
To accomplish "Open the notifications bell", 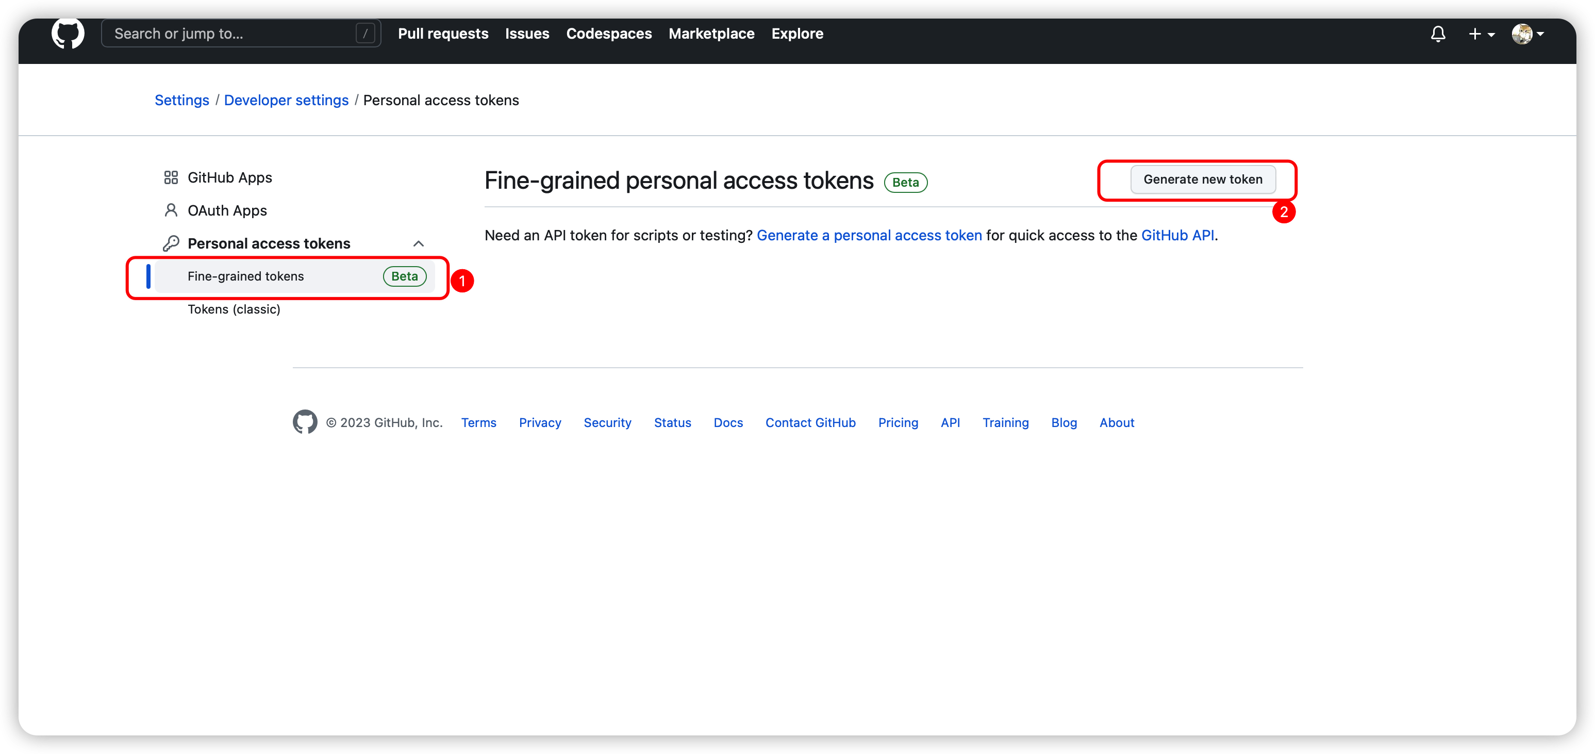I will pyautogui.click(x=1438, y=34).
